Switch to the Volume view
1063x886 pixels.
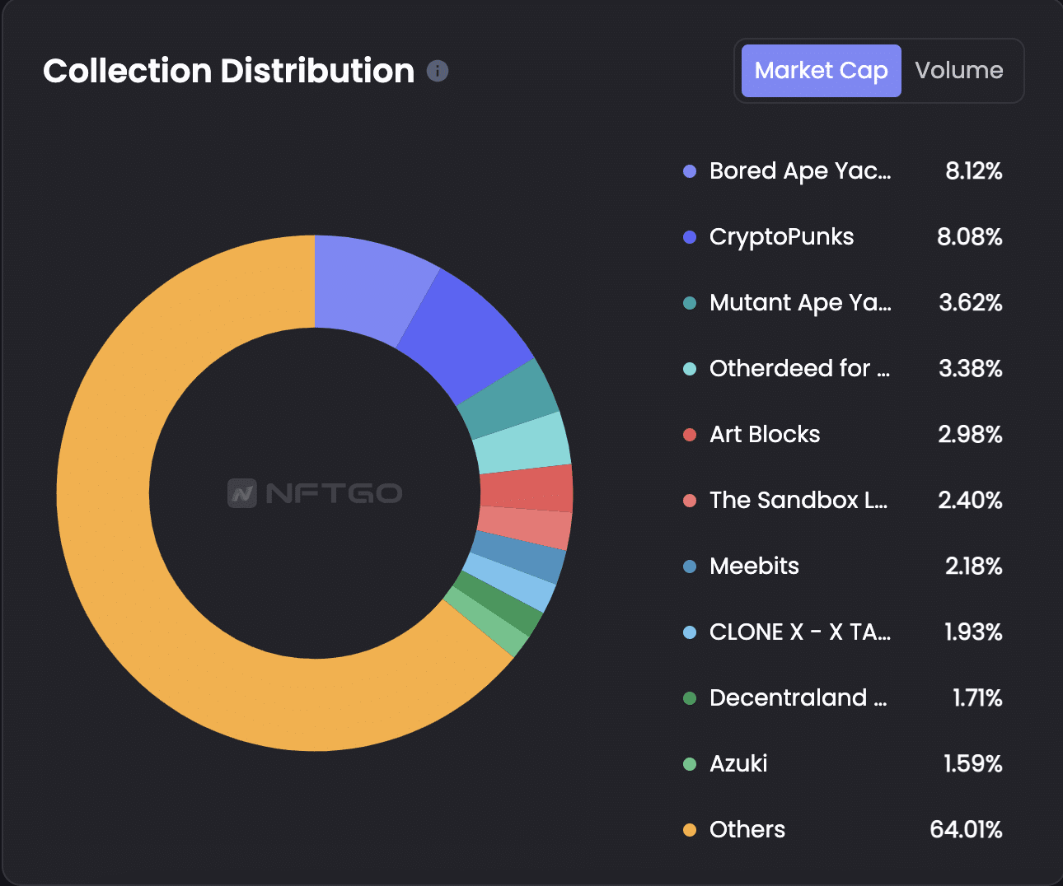pos(958,71)
